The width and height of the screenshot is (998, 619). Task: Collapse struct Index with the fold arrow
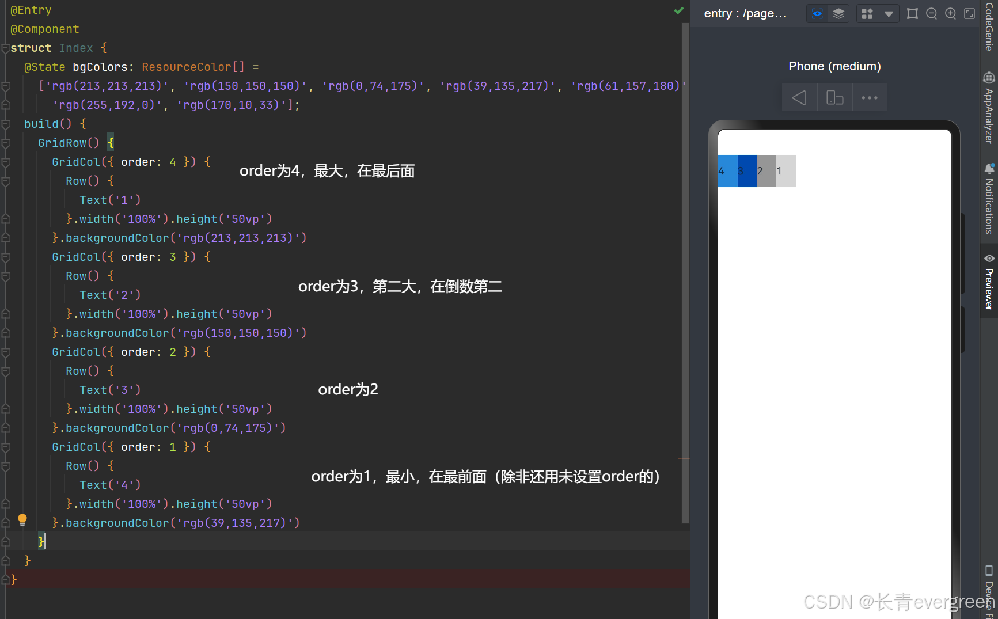point(6,48)
